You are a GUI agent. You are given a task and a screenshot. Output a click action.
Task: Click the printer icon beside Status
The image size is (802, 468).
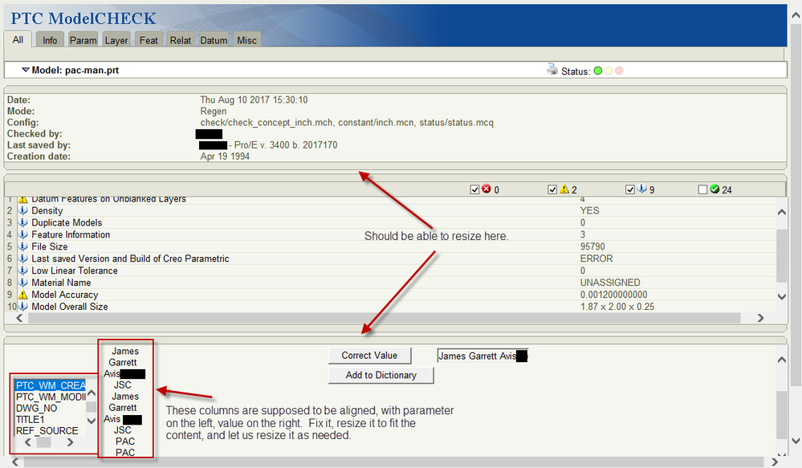pos(552,70)
